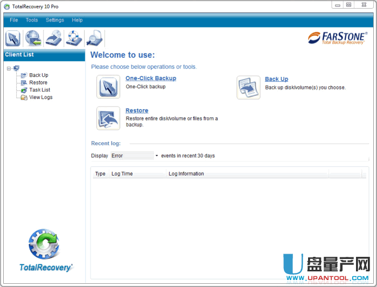Open Task List in the tree
The image size is (377, 287).
39,90
